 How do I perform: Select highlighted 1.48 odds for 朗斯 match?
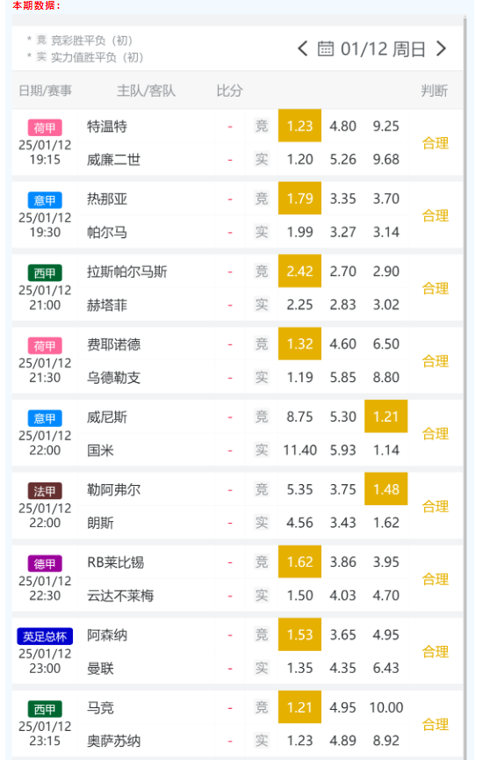385,489
